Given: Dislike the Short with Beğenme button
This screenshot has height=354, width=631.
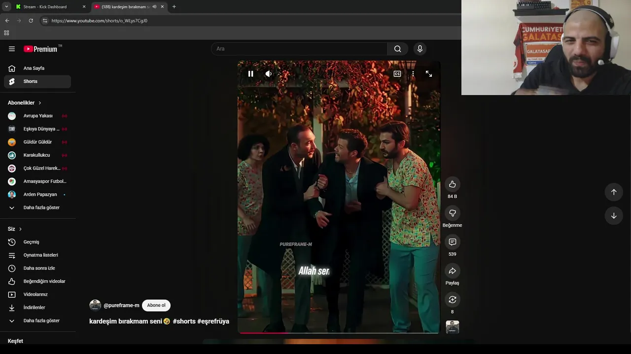Looking at the screenshot, I should point(452,213).
